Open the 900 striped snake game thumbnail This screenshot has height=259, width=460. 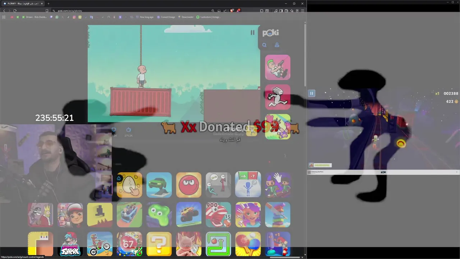point(218,214)
